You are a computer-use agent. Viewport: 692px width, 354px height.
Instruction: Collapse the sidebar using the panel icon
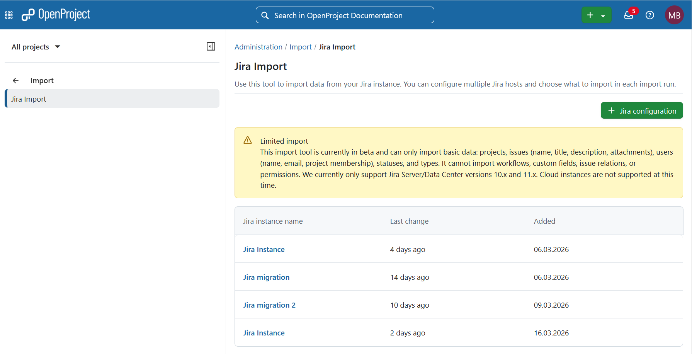coord(211,46)
